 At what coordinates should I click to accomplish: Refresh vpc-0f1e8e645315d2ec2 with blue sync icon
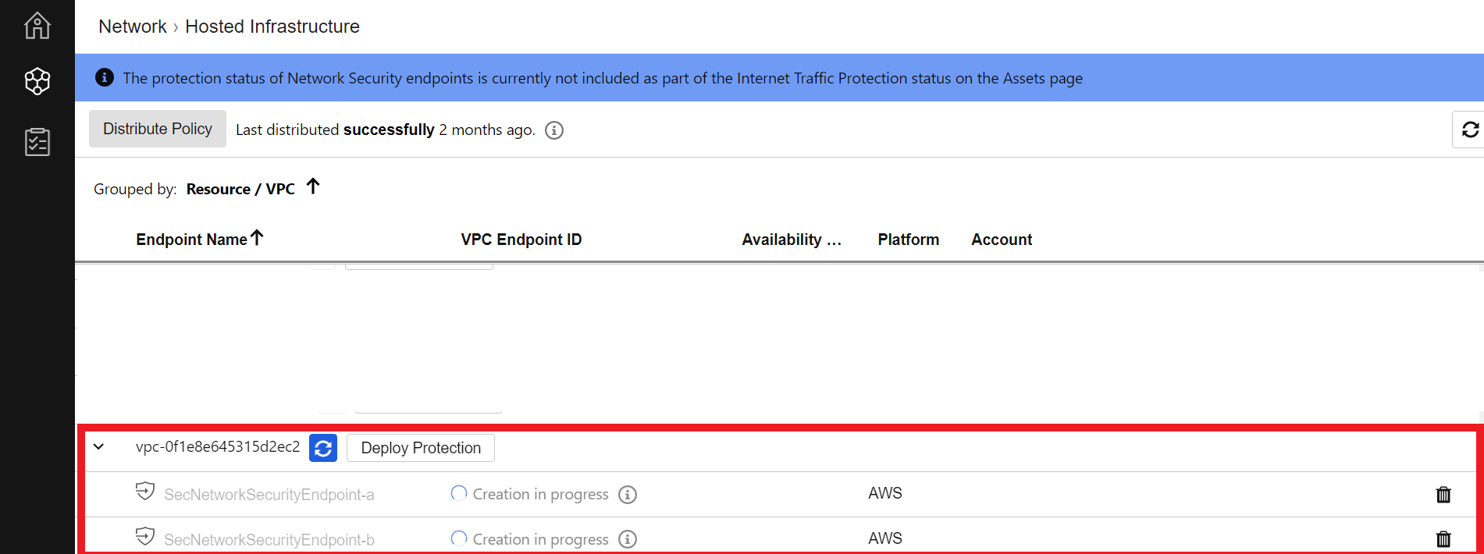(x=323, y=448)
